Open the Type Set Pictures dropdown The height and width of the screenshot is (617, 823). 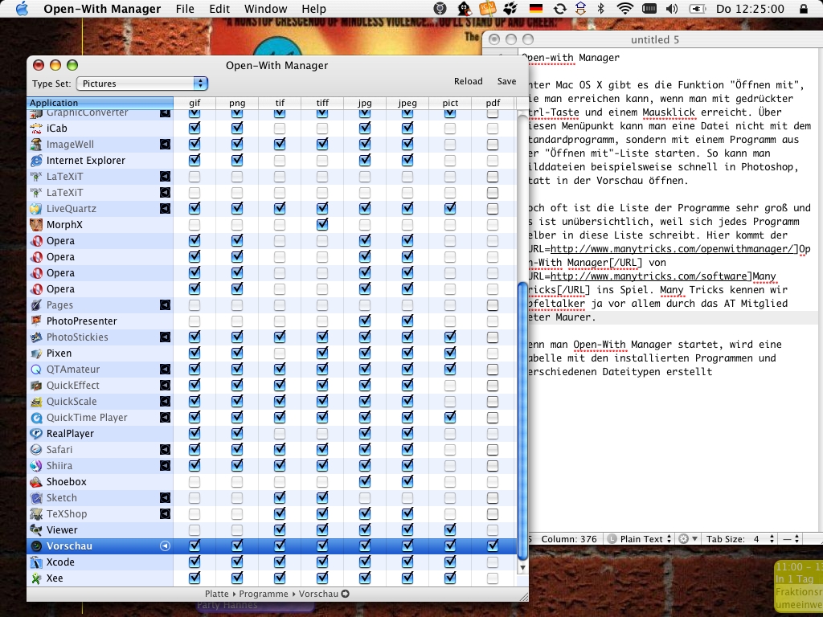click(142, 84)
